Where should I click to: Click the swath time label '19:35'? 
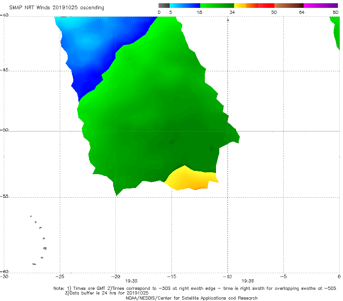[131, 281]
